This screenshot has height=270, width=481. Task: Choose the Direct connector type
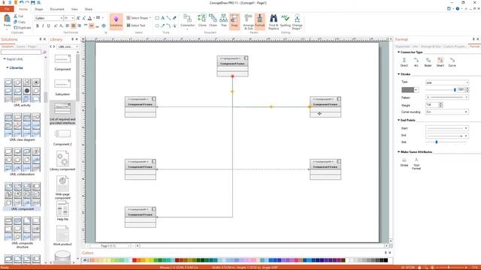[404, 62]
